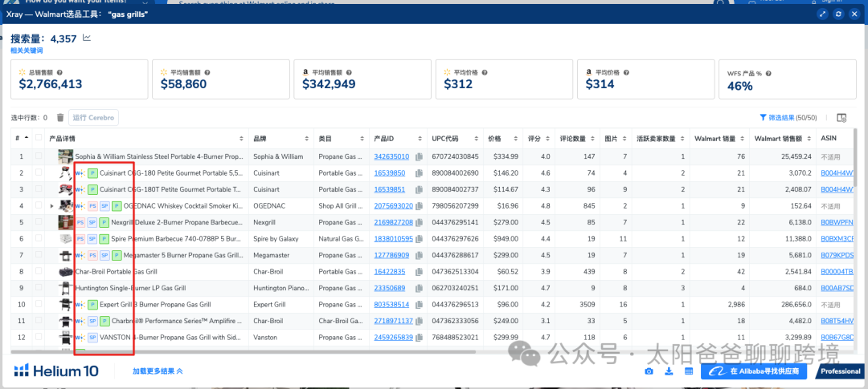Copy product ID 2718971137 with copy icon
Image resolution: width=868 pixels, height=389 pixels.
click(x=420, y=321)
